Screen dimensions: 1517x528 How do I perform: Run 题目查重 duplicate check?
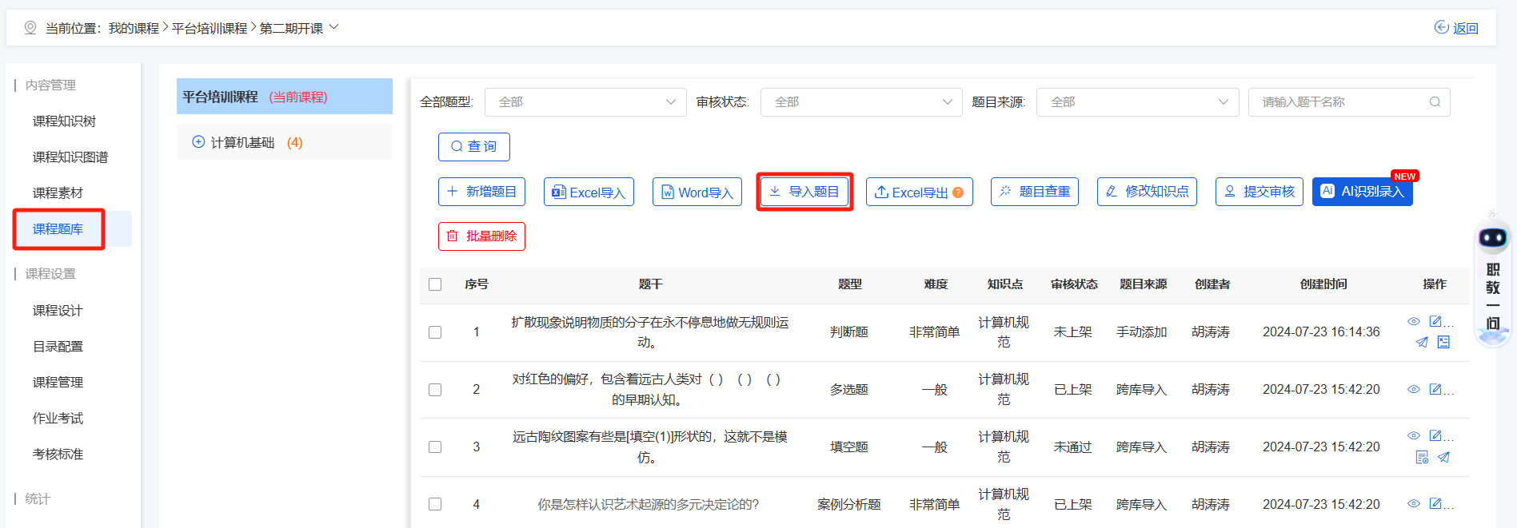coord(1035,192)
